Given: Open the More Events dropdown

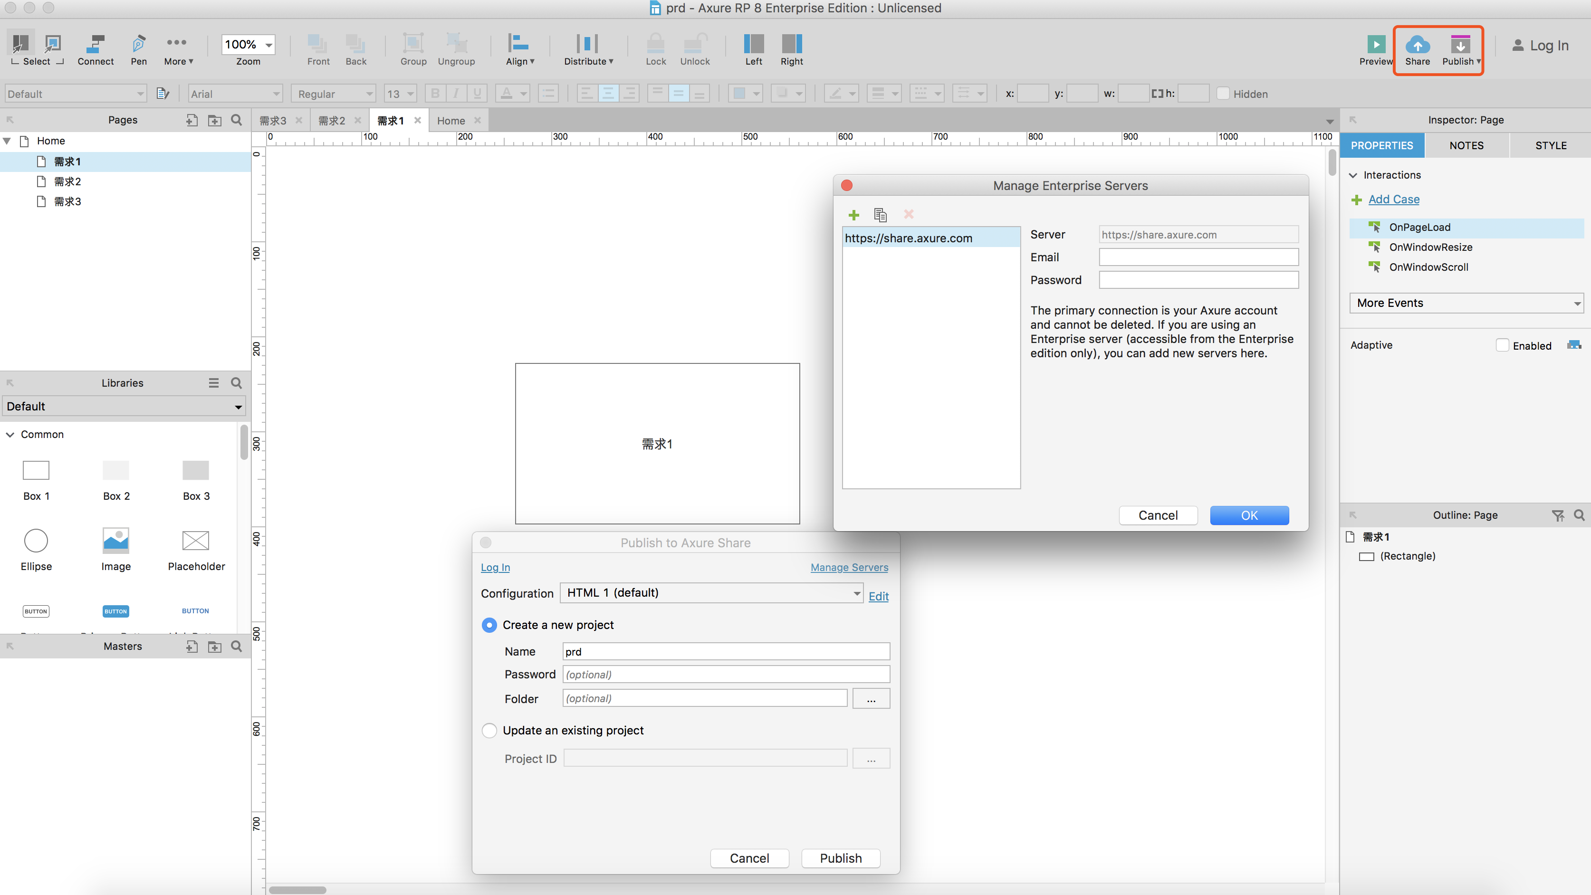Looking at the screenshot, I should point(1466,303).
